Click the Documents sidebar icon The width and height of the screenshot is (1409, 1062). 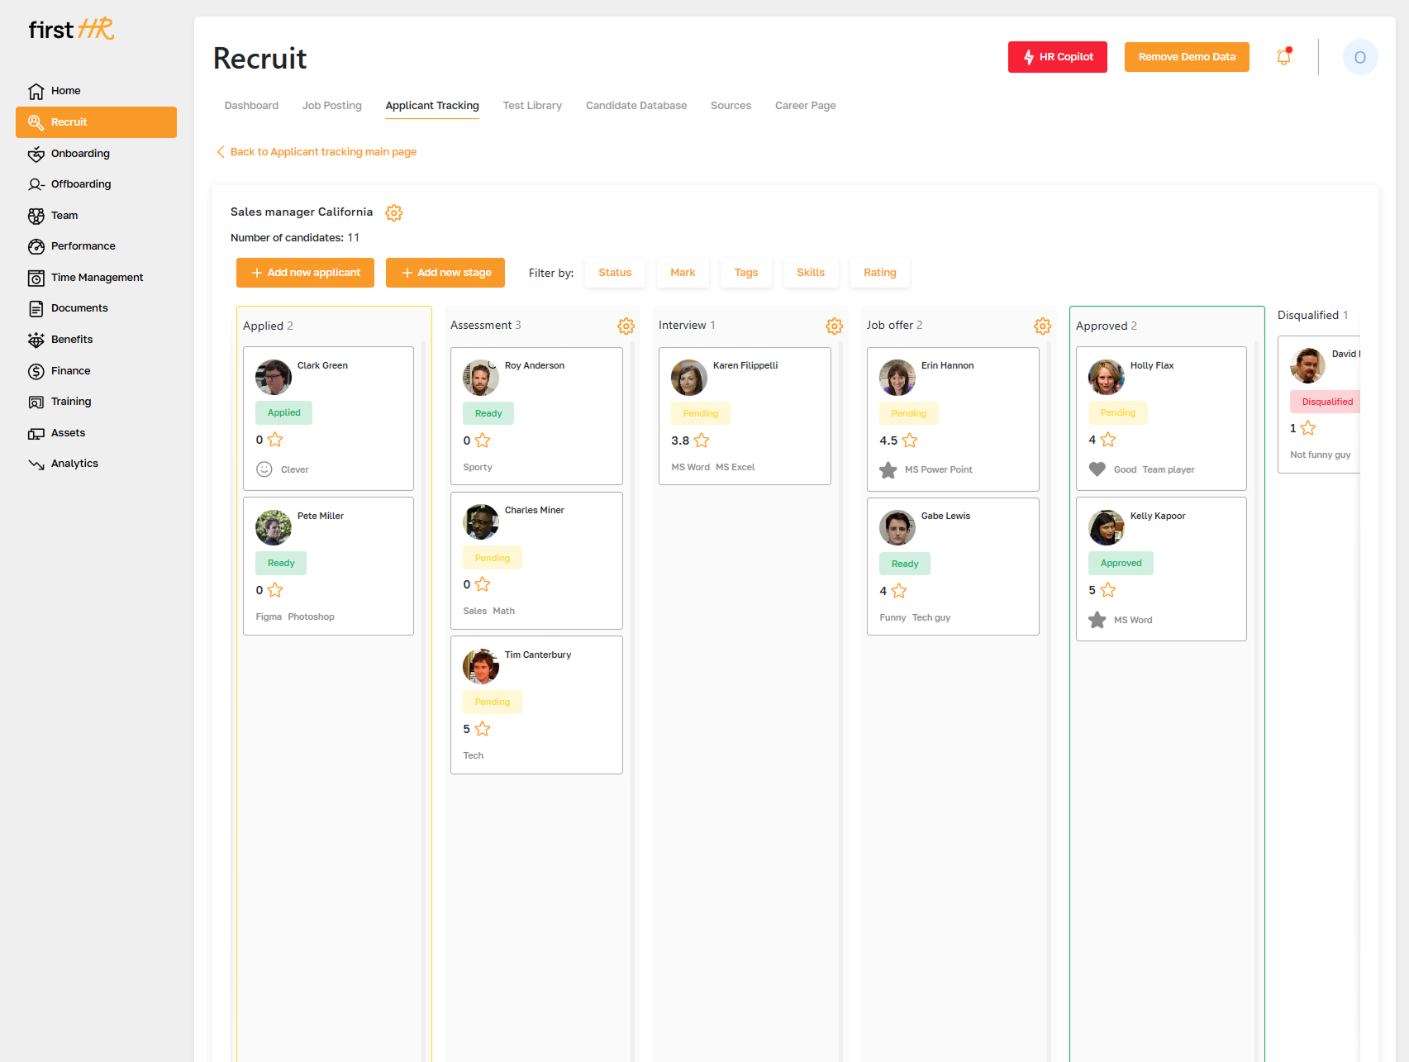point(36,308)
